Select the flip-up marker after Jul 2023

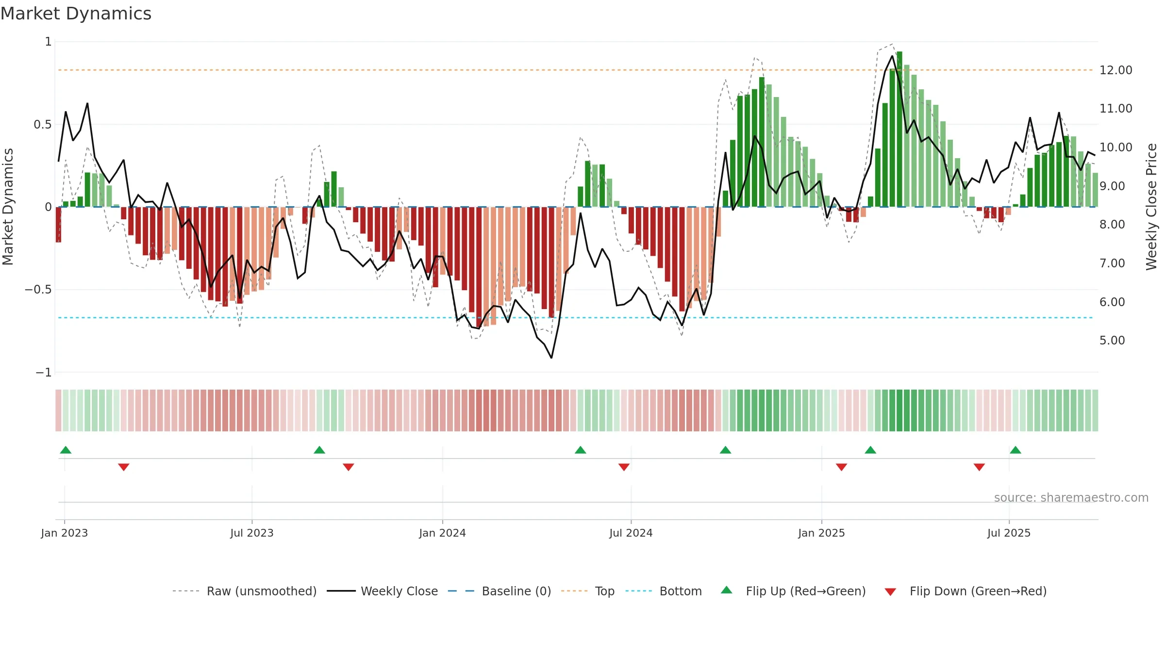point(319,450)
